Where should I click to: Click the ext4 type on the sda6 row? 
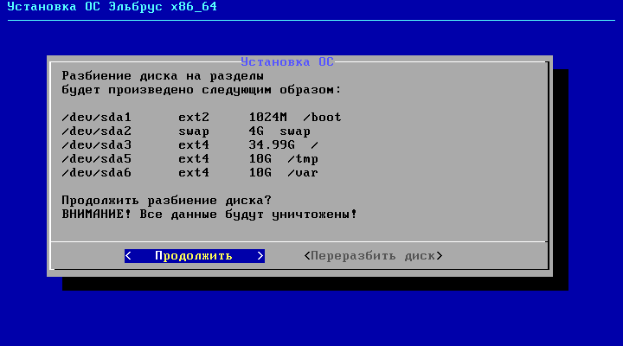tap(194, 173)
